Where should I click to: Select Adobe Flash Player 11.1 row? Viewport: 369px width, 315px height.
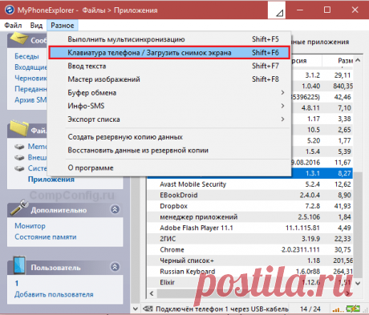pyautogui.click(x=250, y=228)
